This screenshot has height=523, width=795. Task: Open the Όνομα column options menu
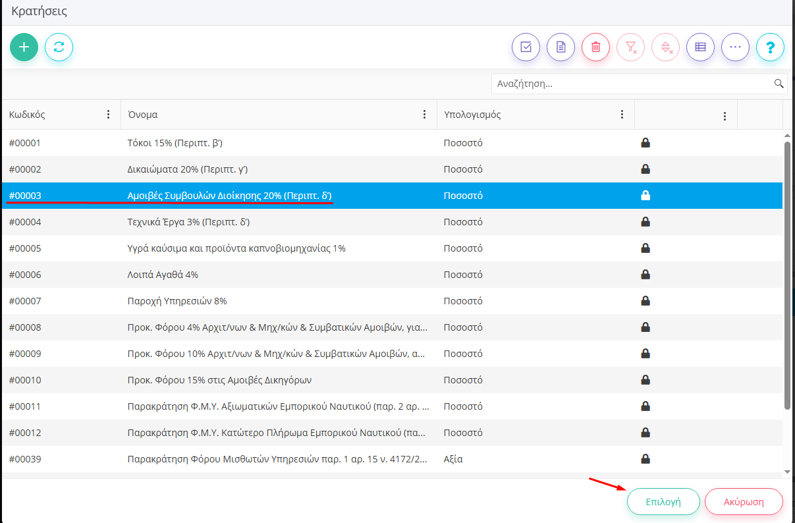(425, 115)
